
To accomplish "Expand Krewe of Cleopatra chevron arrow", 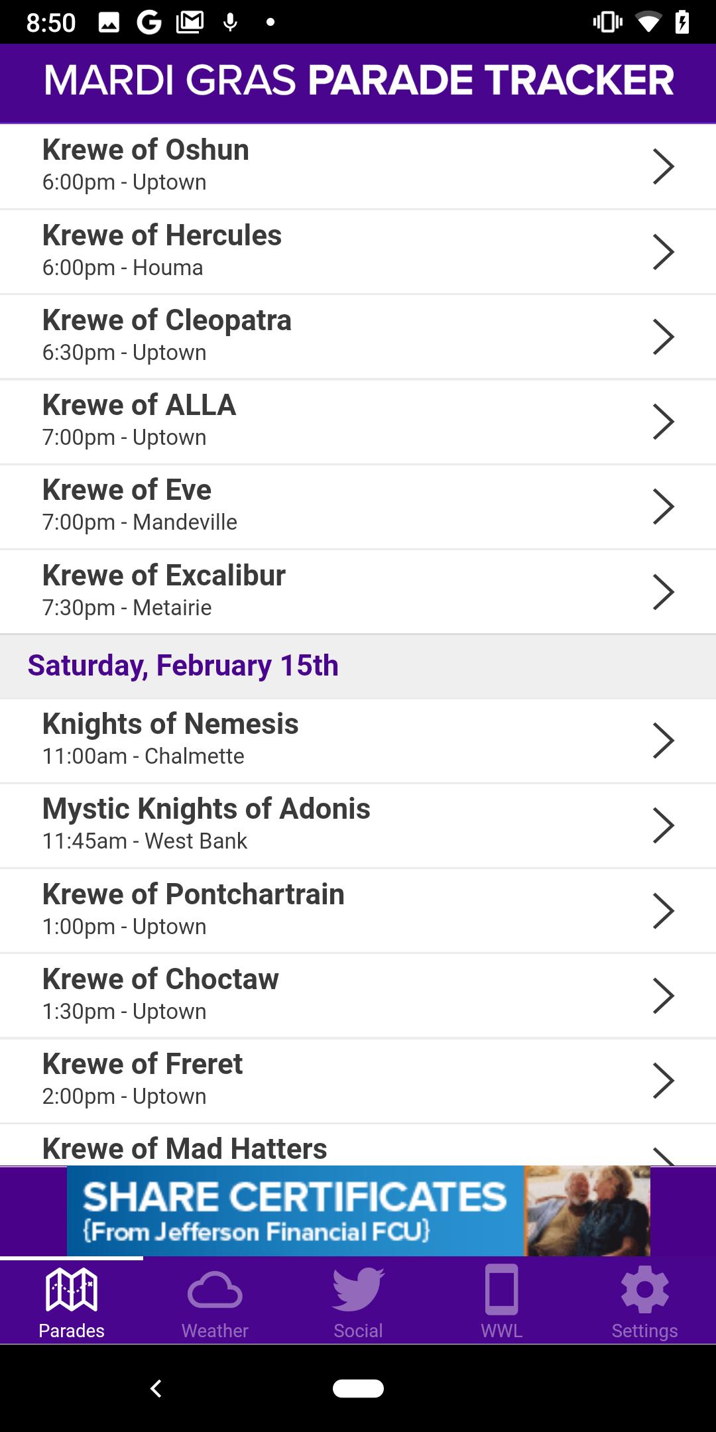I will [663, 337].
